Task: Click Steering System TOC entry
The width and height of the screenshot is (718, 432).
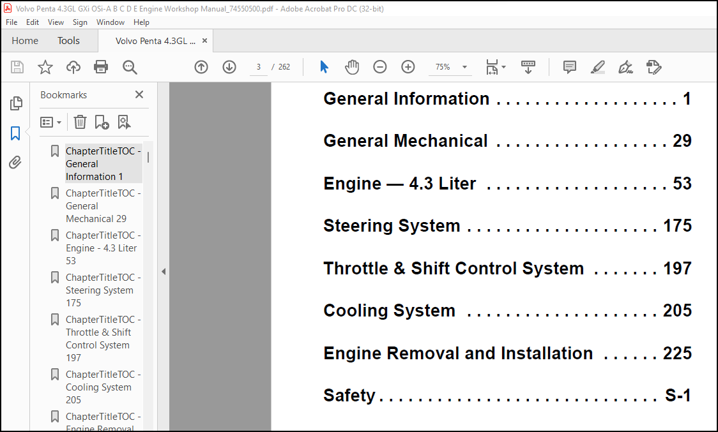Action: (507, 226)
